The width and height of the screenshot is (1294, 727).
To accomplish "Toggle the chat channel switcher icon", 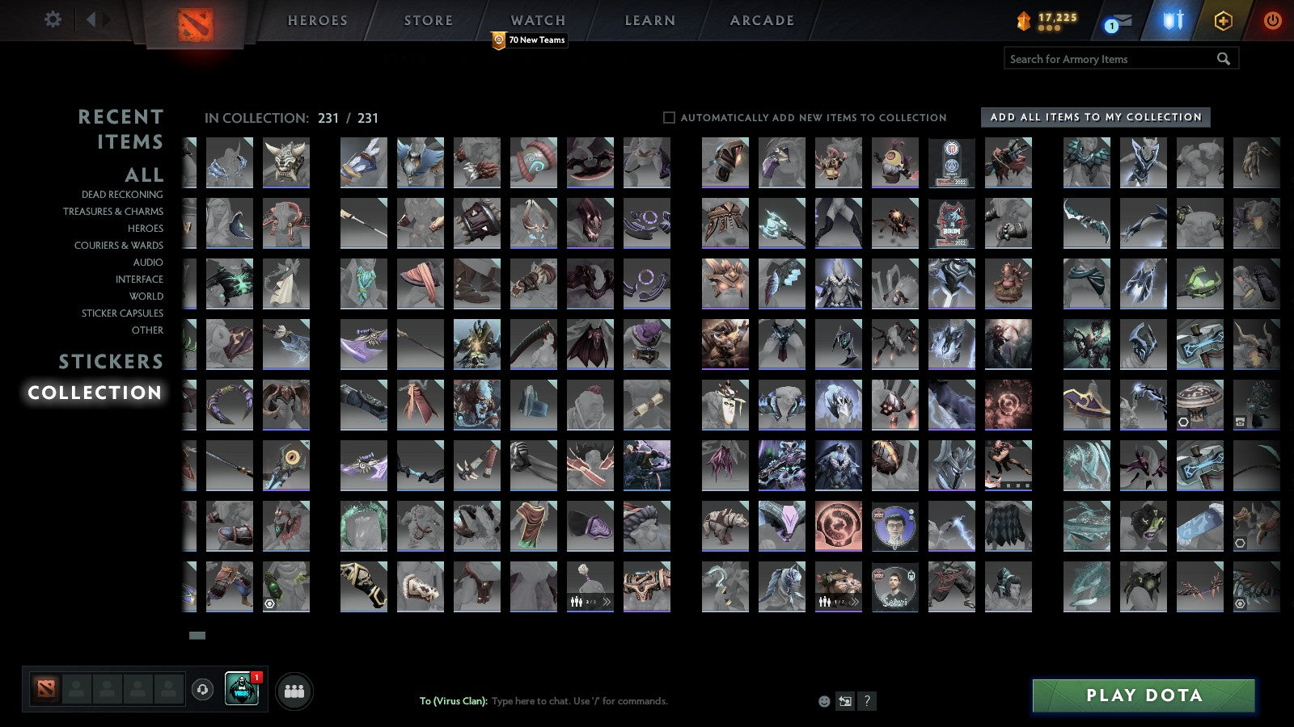I will tap(846, 701).
